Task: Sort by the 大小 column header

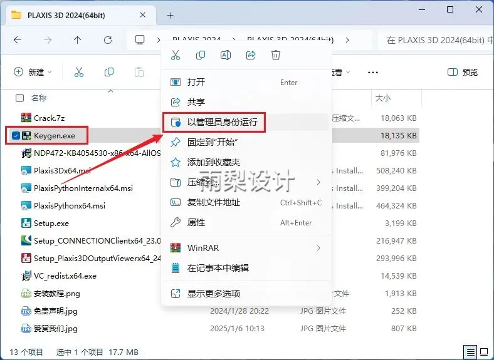Action: tap(396, 98)
